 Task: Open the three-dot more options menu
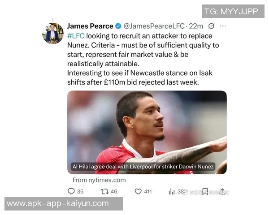click(223, 26)
